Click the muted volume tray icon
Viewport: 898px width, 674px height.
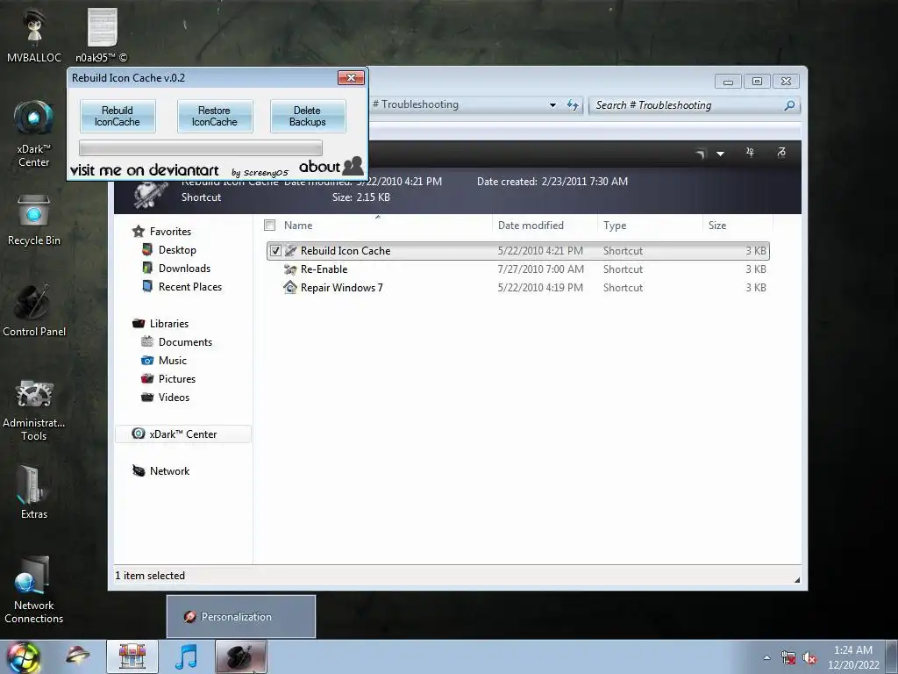click(809, 658)
